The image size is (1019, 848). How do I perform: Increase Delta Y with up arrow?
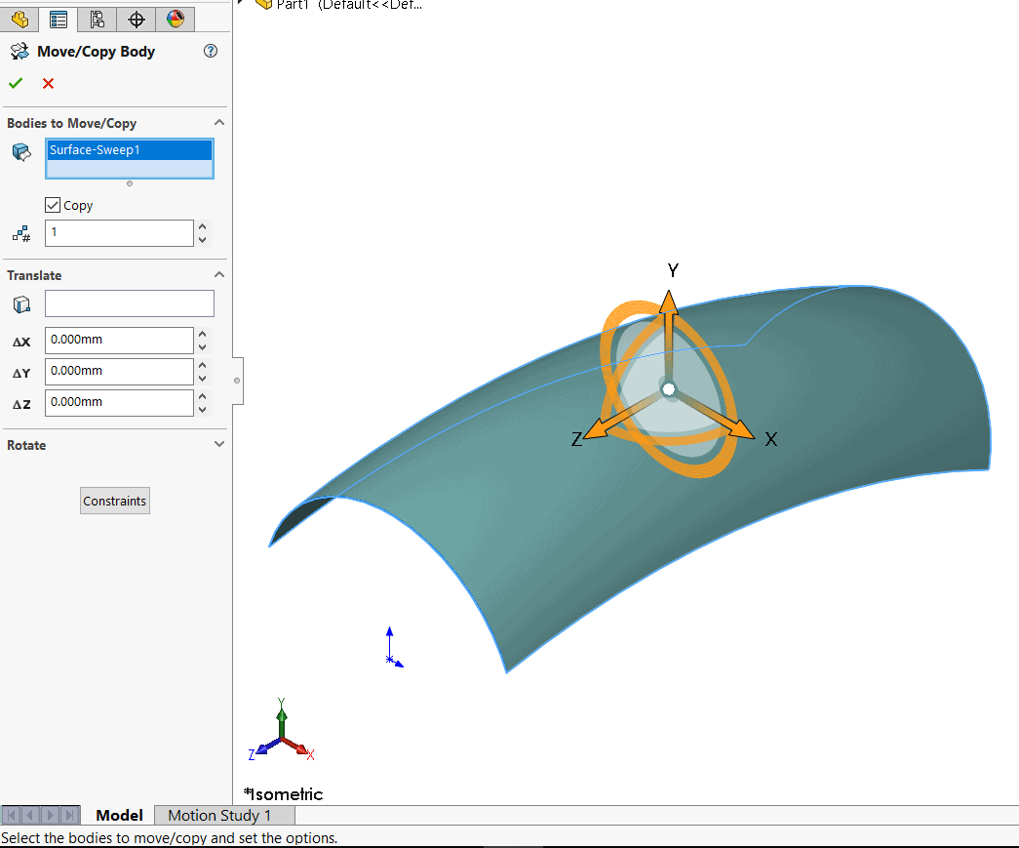(203, 365)
